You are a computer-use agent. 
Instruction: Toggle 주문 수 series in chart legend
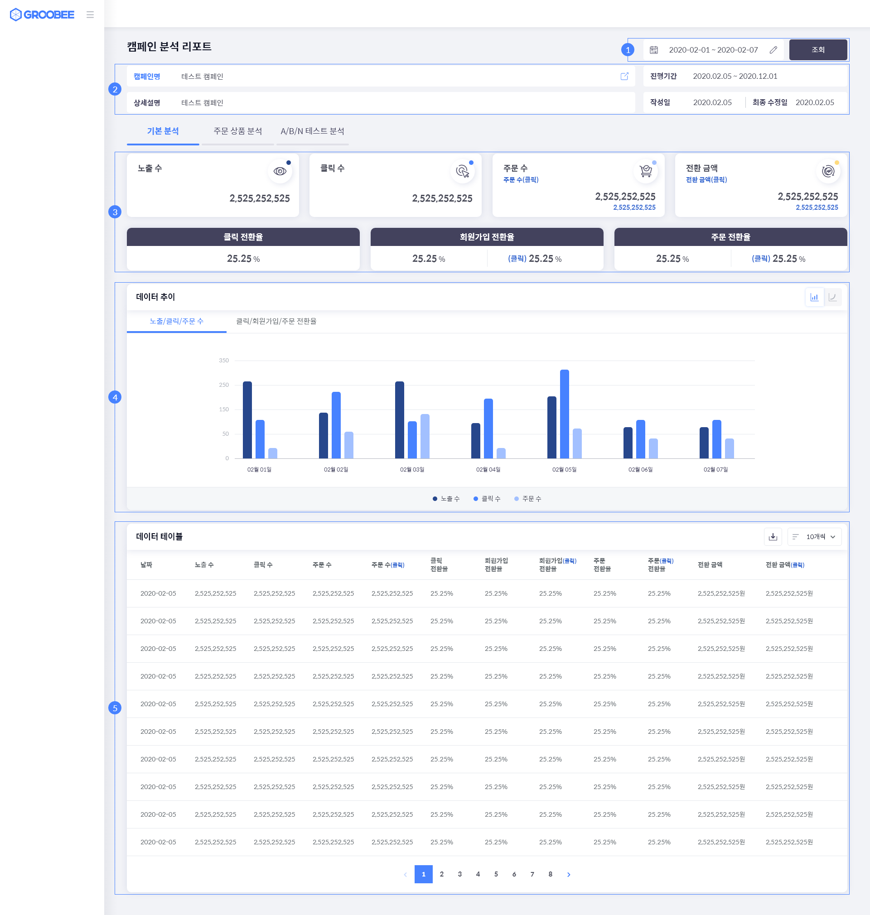pos(527,499)
